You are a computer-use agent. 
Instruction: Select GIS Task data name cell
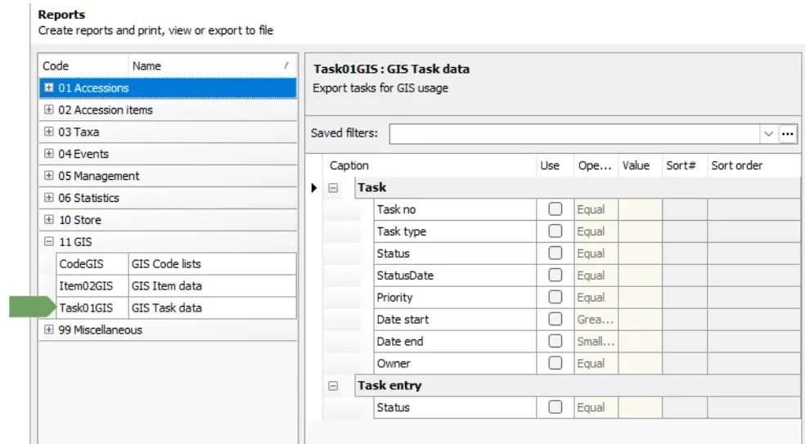212,308
